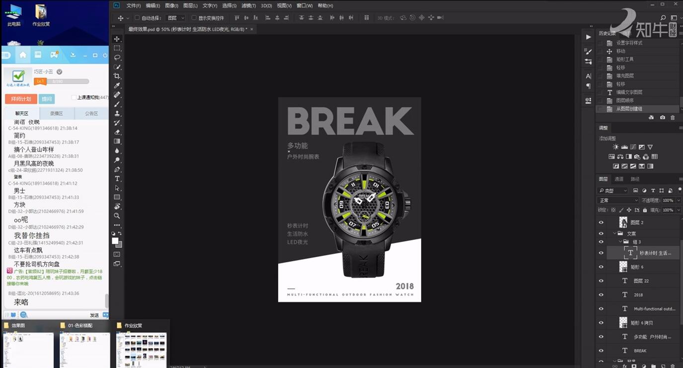683x368 pixels.
Task: Enable 显示变换控件 checkbox
Action: pyautogui.click(x=194, y=18)
